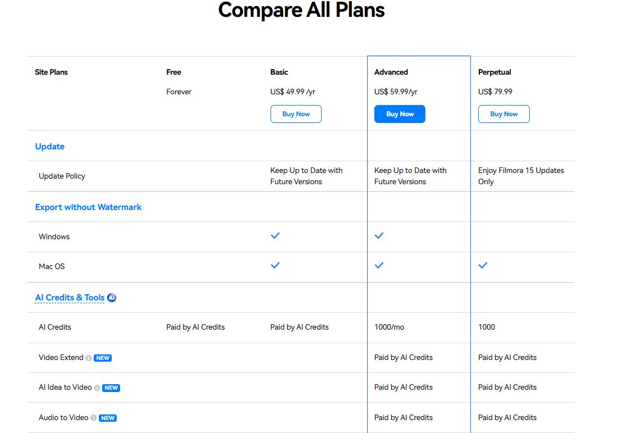Click the NEW badge beside Video Extend
This screenshot has width=623, height=433.
coord(103,358)
